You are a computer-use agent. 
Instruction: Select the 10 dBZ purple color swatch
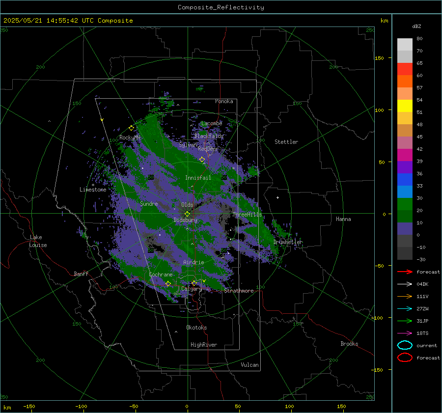coord(405,229)
